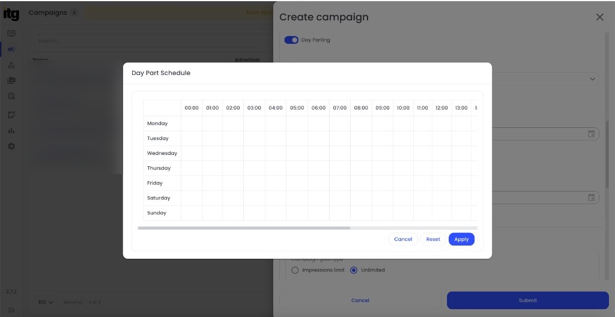The width and height of the screenshot is (615, 317).
Task: Click the Advertiser column header
Action: click(x=247, y=60)
